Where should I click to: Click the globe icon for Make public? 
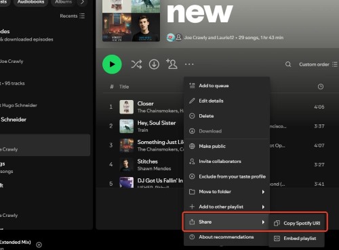point(192,146)
